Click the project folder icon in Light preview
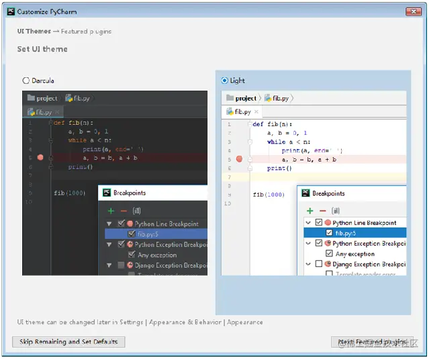The height and width of the screenshot is (359, 429). coord(230,98)
